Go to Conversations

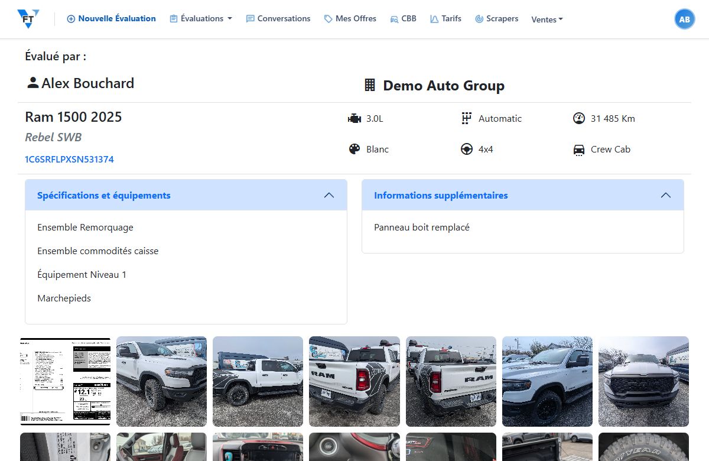pos(278,18)
